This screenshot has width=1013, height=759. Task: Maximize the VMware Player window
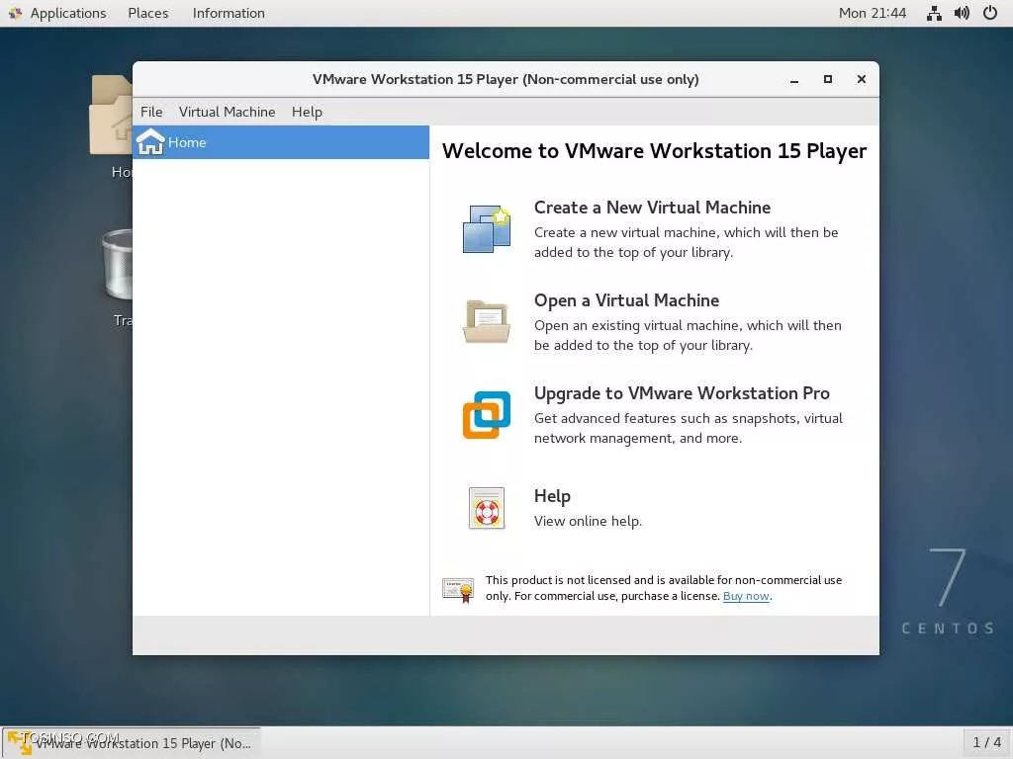pos(828,79)
